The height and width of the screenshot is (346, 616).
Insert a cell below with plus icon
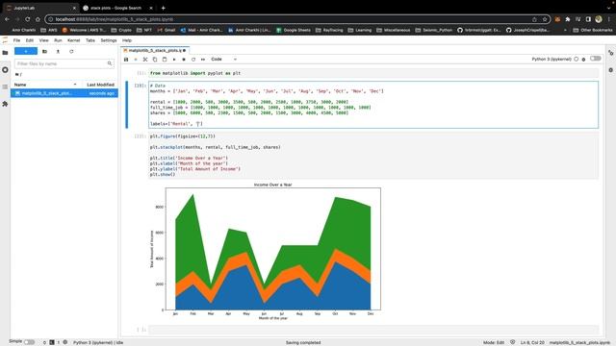tap(136, 60)
